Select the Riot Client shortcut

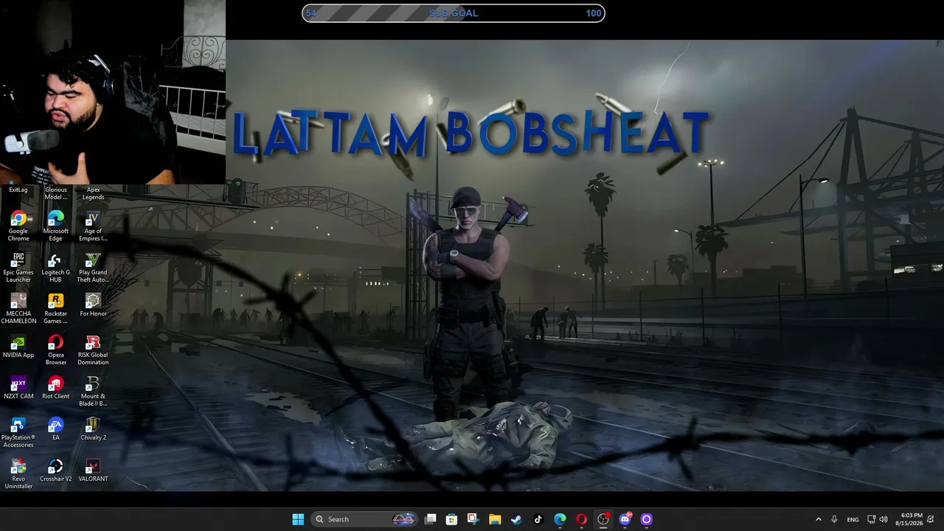[x=55, y=387]
